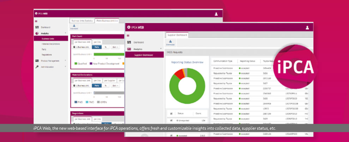The height and width of the screenshot is (142, 349).
Task: Click Administration key icon in back window
Action: (x=37, y=67)
